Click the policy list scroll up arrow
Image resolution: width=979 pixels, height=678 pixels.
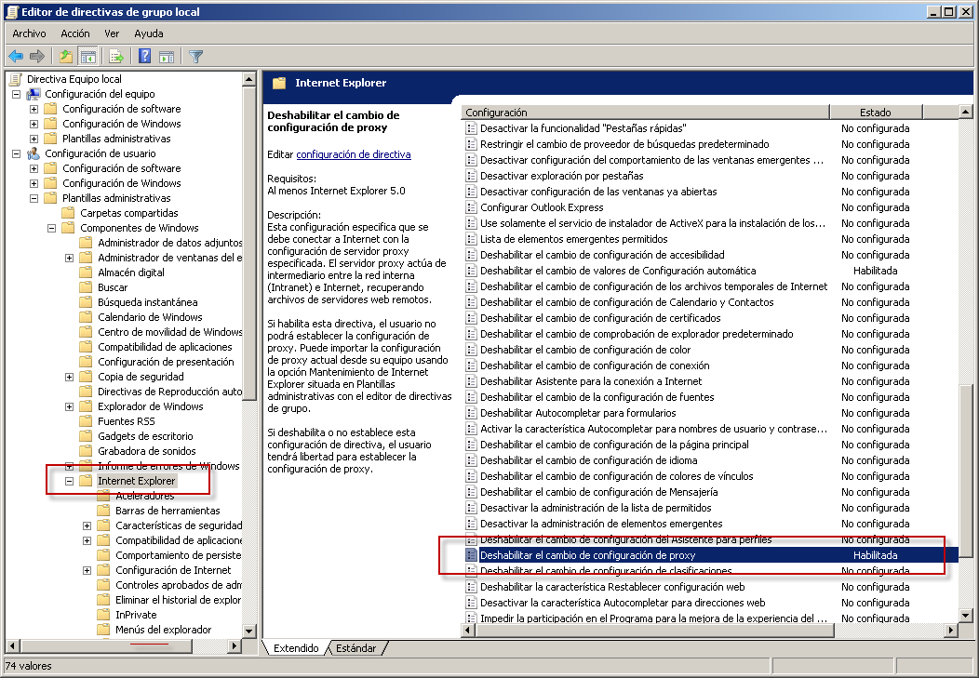(965, 113)
